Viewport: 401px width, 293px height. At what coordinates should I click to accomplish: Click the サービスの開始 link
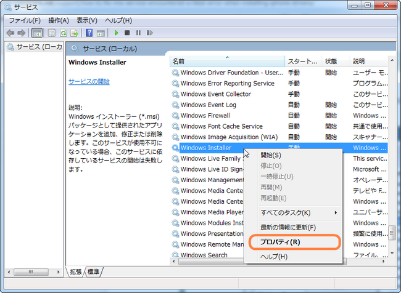[89, 82]
